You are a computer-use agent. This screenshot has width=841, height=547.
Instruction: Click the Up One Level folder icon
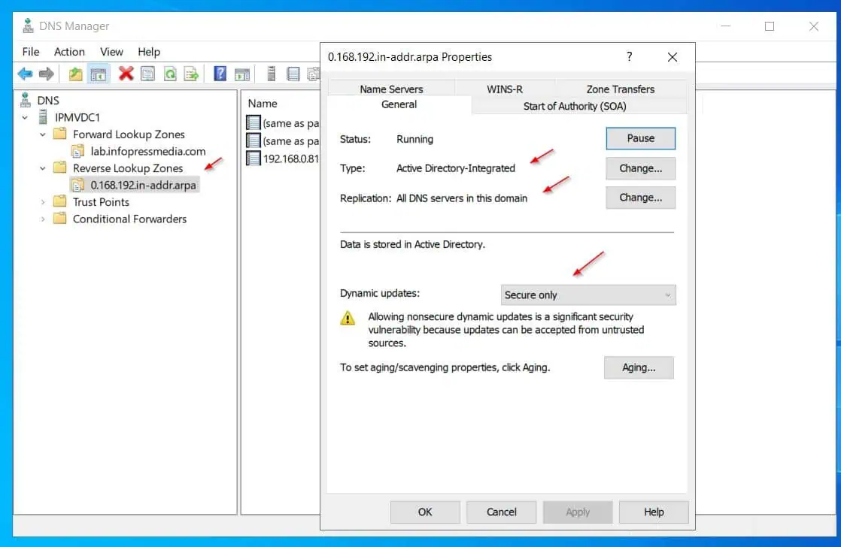(76, 74)
